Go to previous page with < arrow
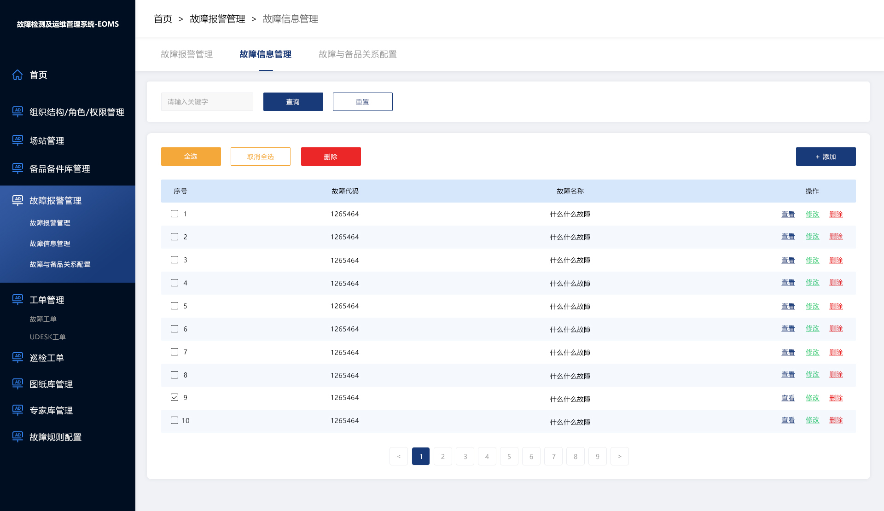This screenshot has width=884, height=511. 399,456
